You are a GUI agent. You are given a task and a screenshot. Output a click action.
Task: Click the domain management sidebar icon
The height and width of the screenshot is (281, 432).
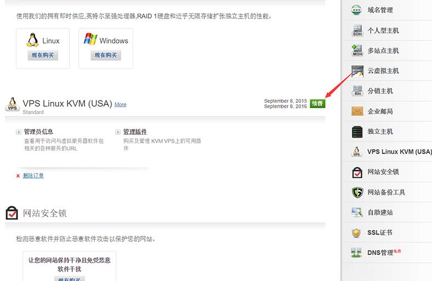357,10
